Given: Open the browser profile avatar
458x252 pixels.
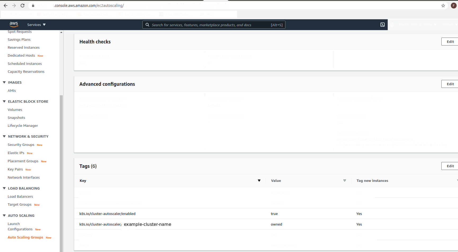Looking at the screenshot, I should (453, 6).
